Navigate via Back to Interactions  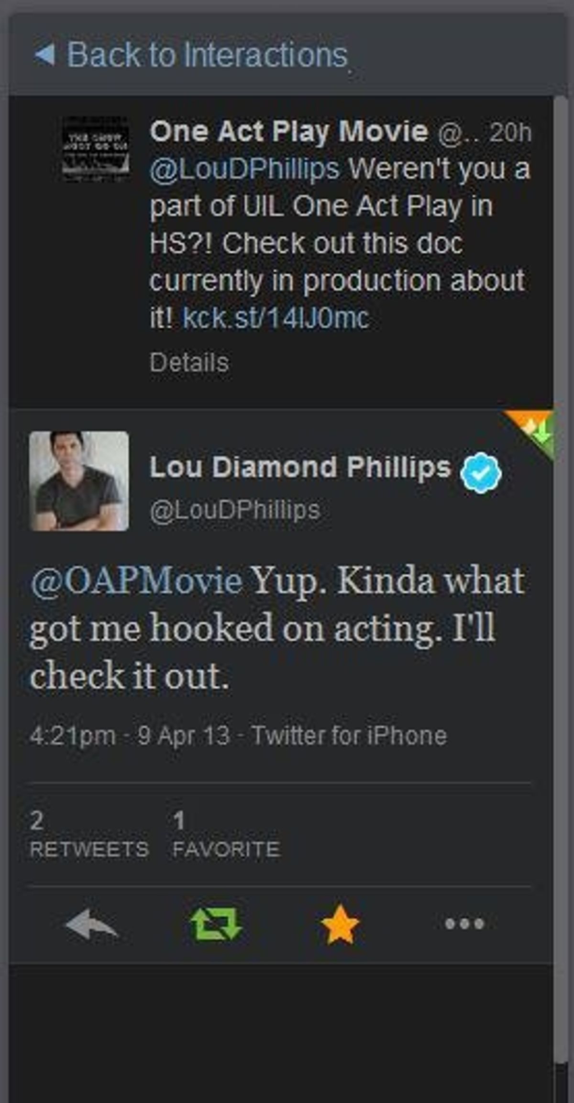(206, 54)
